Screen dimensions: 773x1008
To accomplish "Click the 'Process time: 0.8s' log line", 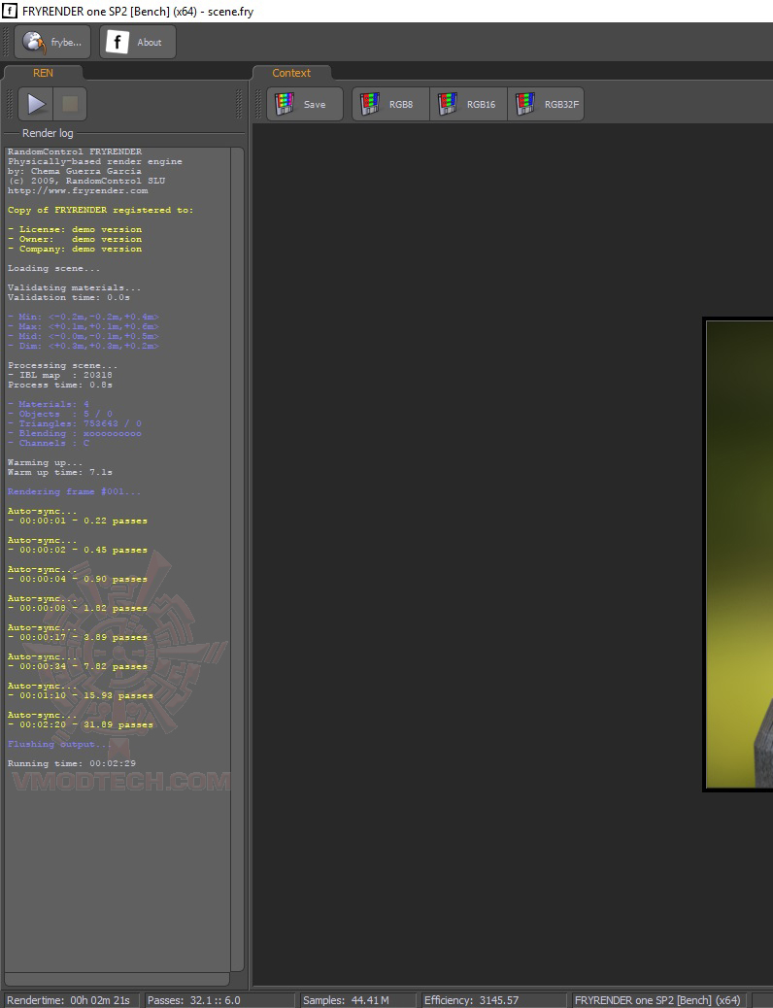I will point(60,386).
